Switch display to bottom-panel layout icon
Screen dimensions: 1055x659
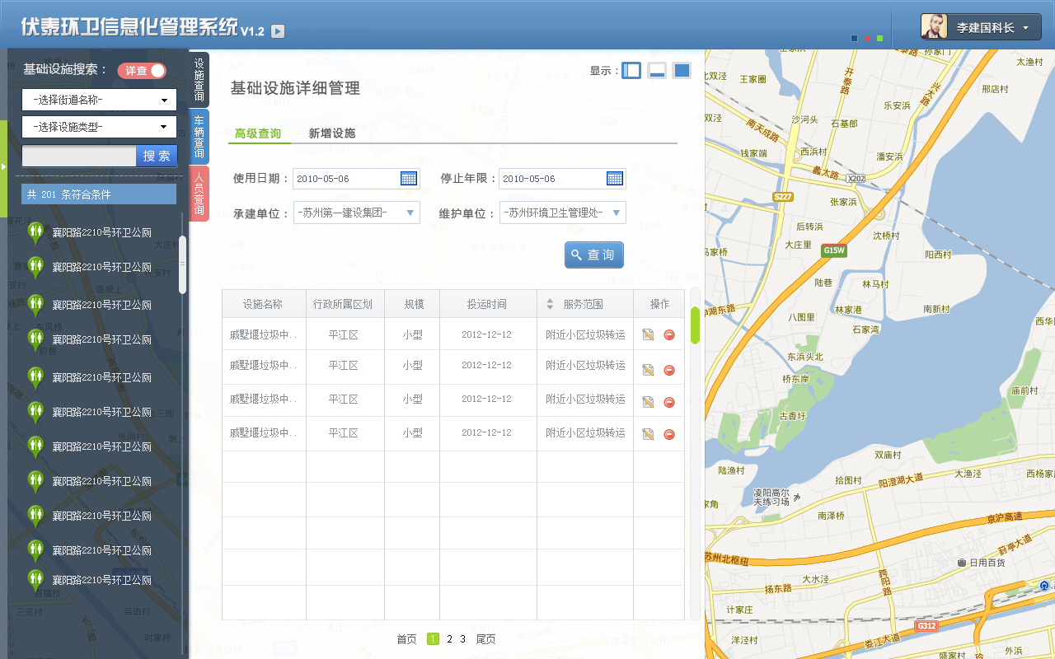pos(657,70)
